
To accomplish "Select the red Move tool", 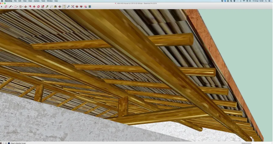I will (x=34, y=7).
